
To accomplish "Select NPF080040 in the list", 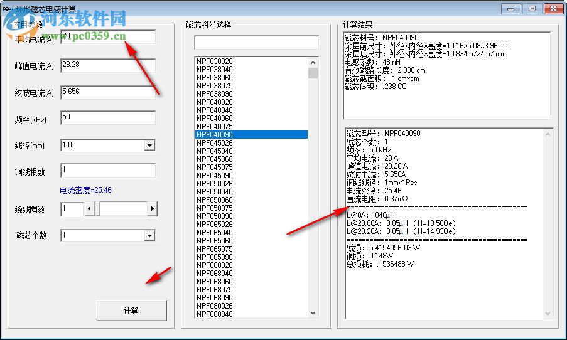I will (x=251, y=314).
